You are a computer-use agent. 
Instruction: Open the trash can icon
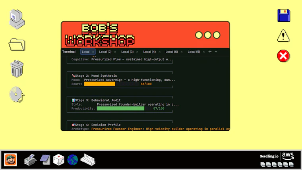(17, 69)
